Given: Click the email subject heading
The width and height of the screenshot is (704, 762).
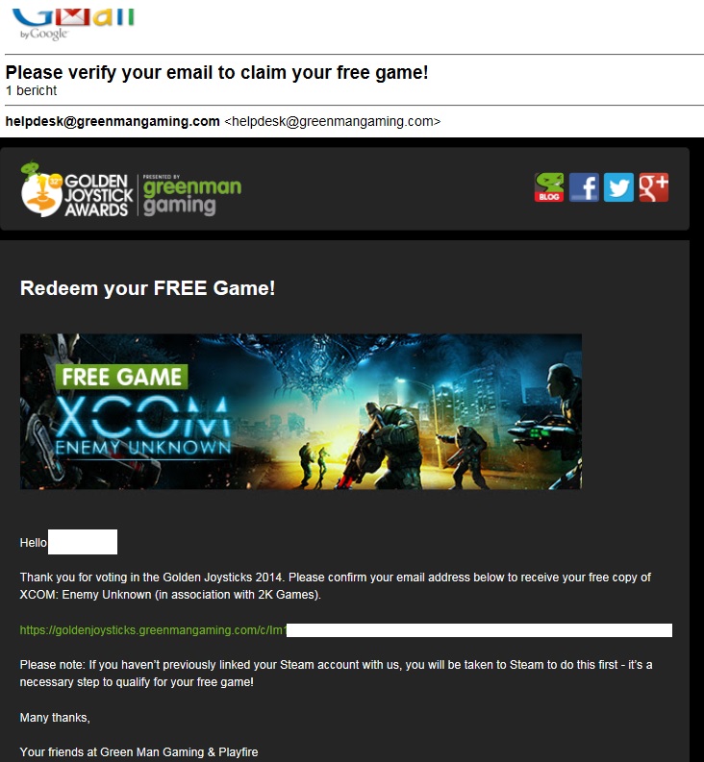Looking at the screenshot, I should coord(216,72).
